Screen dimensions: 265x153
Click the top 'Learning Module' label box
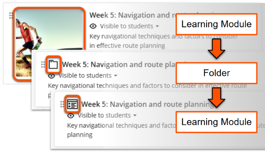(x=216, y=24)
